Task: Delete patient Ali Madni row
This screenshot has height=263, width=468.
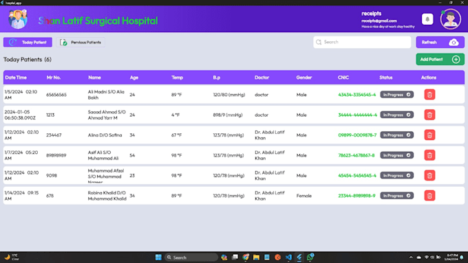Action: (429, 95)
